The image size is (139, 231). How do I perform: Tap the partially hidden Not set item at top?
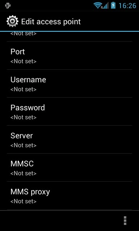(23, 34)
